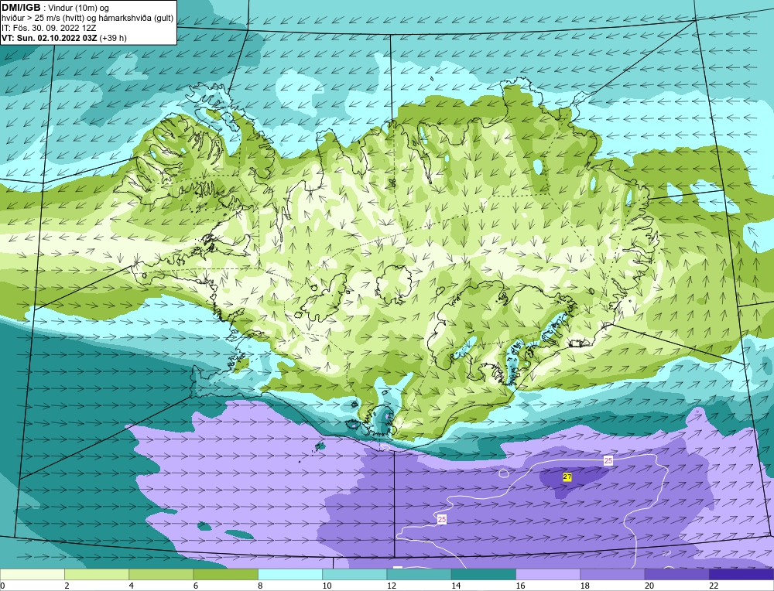The height and width of the screenshot is (591, 774).
Task: Click the legend scale value 14
Action: (x=456, y=586)
